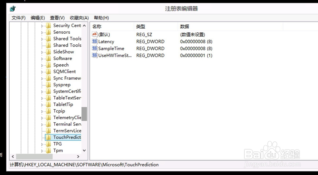Select the Latency value name
Screen dimensions: 318x175
click(x=106, y=42)
